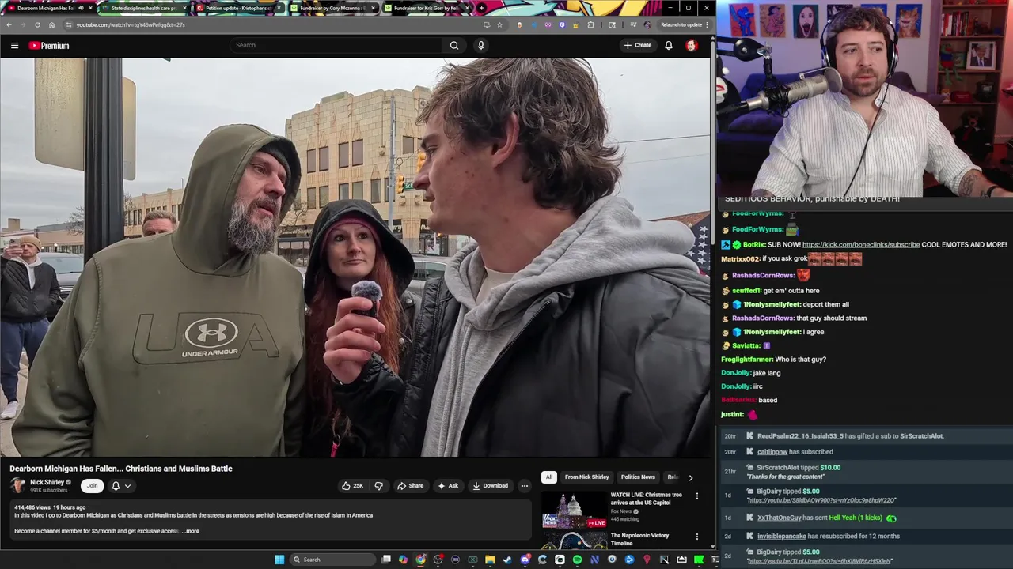Viewport: 1013px width, 569px height.
Task: Open kick.com/boneclinks/subscribe chat link
Action: point(861,245)
